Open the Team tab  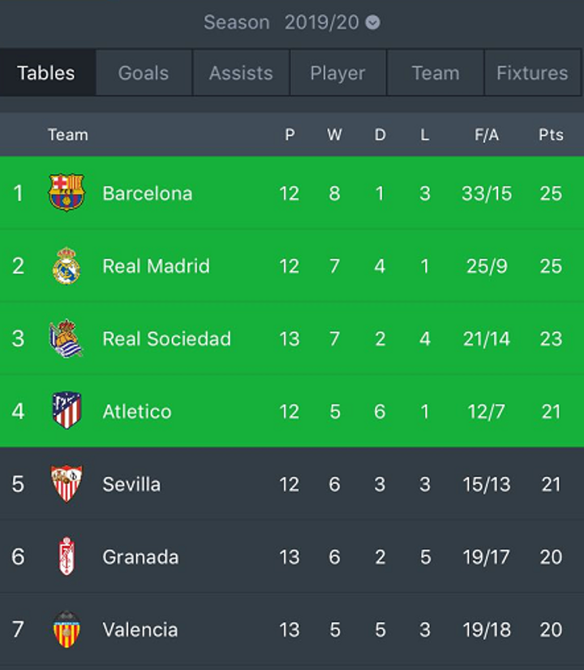click(436, 72)
